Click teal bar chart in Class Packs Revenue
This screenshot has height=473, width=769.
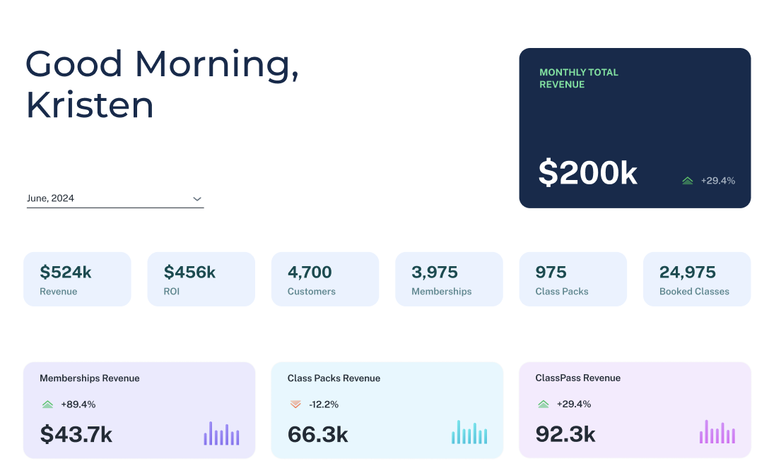point(469,433)
